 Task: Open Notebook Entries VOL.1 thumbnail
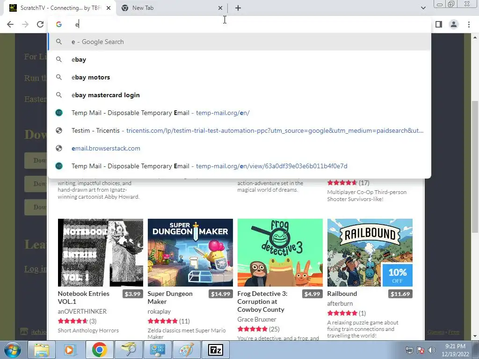tap(101, 252)
